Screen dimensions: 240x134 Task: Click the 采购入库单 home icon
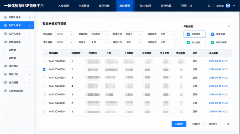5,17
